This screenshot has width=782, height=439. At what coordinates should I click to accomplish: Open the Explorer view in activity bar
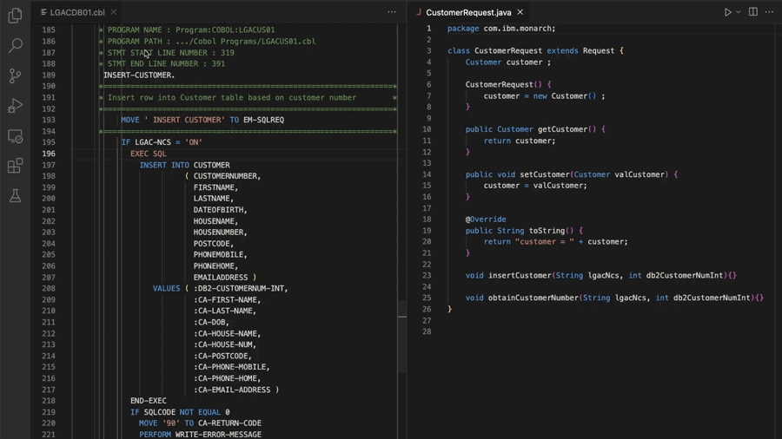point(15,16)
